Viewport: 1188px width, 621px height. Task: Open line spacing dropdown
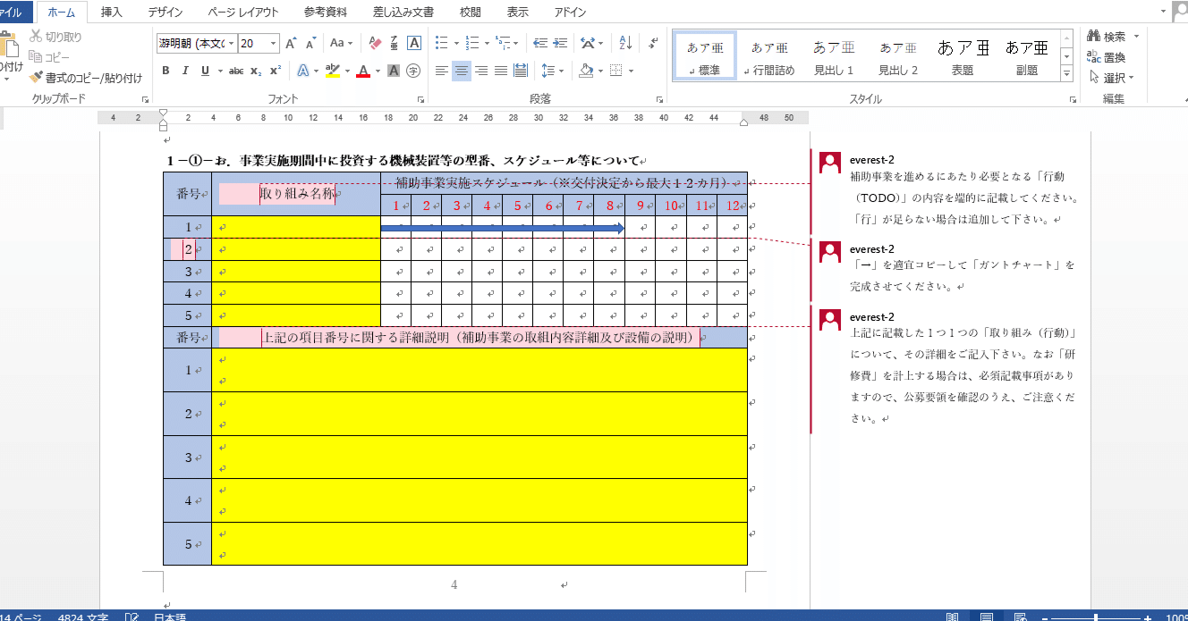tap(554, 71)
